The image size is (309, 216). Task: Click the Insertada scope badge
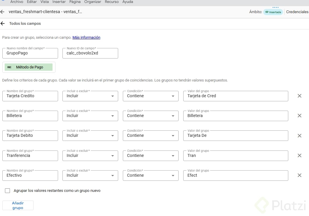click(273, 12)
